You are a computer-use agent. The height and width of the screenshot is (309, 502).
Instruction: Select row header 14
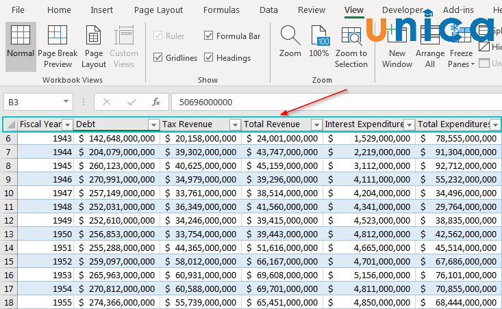pos(9,247)
